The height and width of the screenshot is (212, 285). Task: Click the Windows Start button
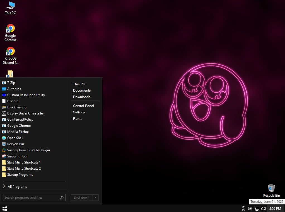[5, 209]
